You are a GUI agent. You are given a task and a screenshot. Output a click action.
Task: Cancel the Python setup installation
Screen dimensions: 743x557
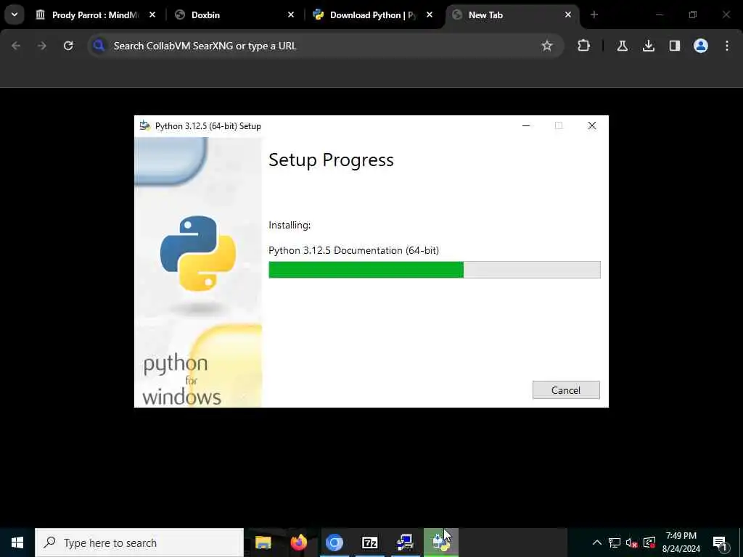[x=566, y=389]
